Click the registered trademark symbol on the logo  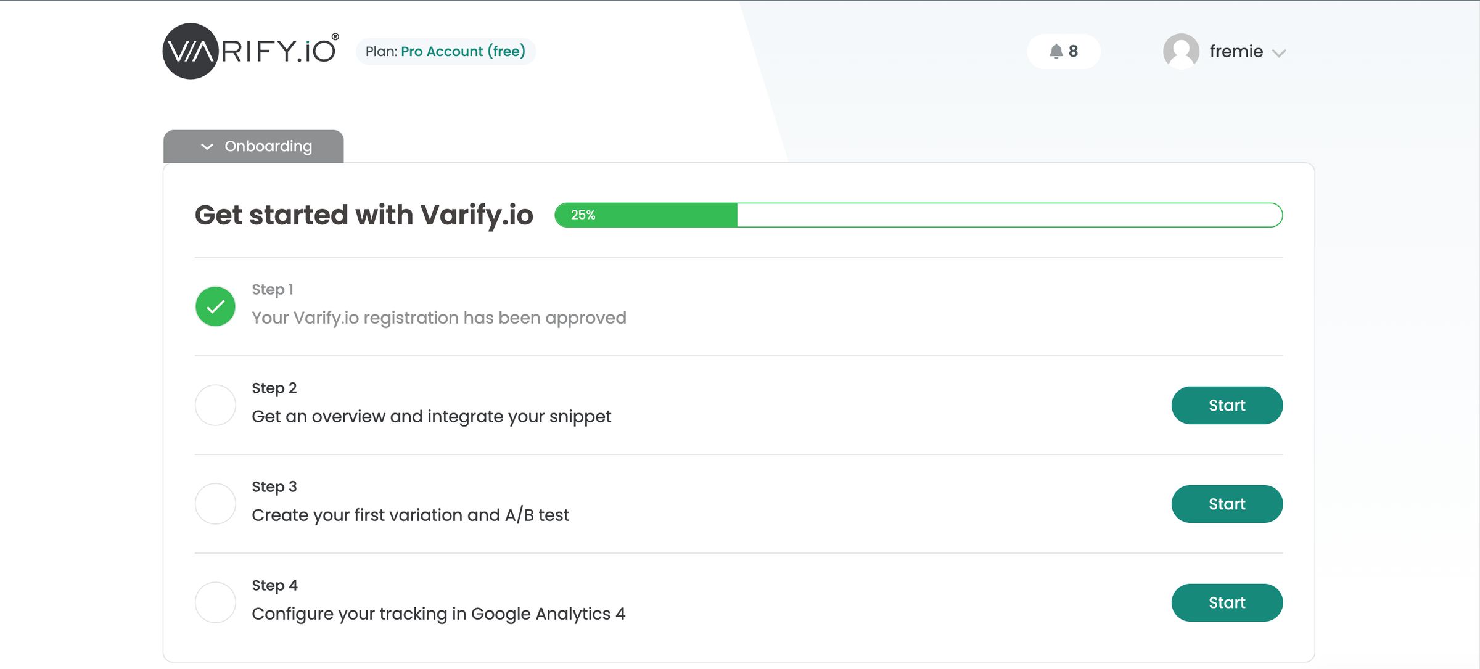pos(336,36)
